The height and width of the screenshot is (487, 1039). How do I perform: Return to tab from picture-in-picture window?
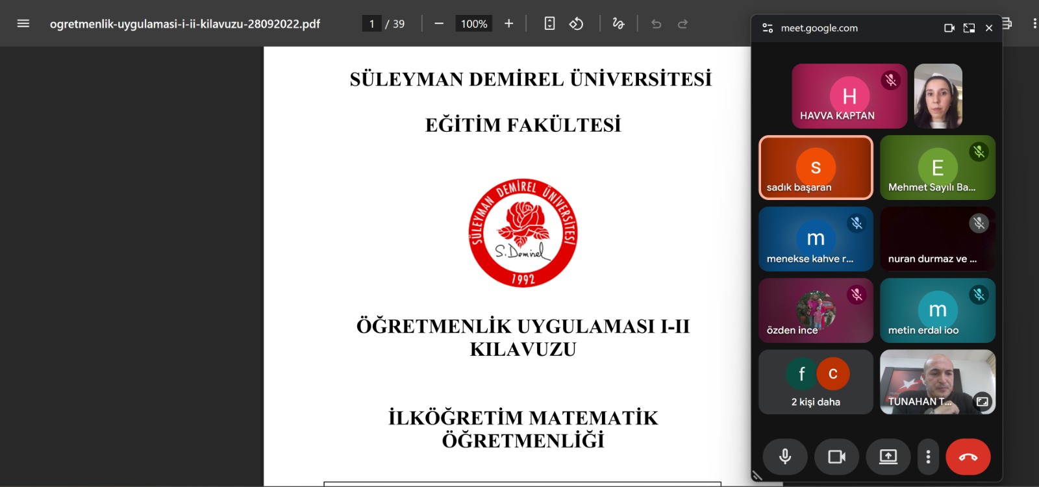click(x=969, y=28)
